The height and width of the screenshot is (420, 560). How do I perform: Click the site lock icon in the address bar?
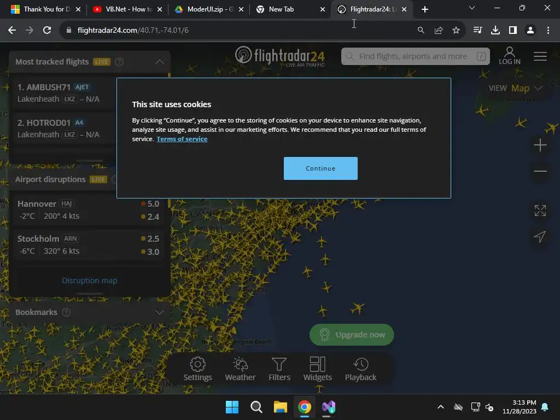coord(69,31)
